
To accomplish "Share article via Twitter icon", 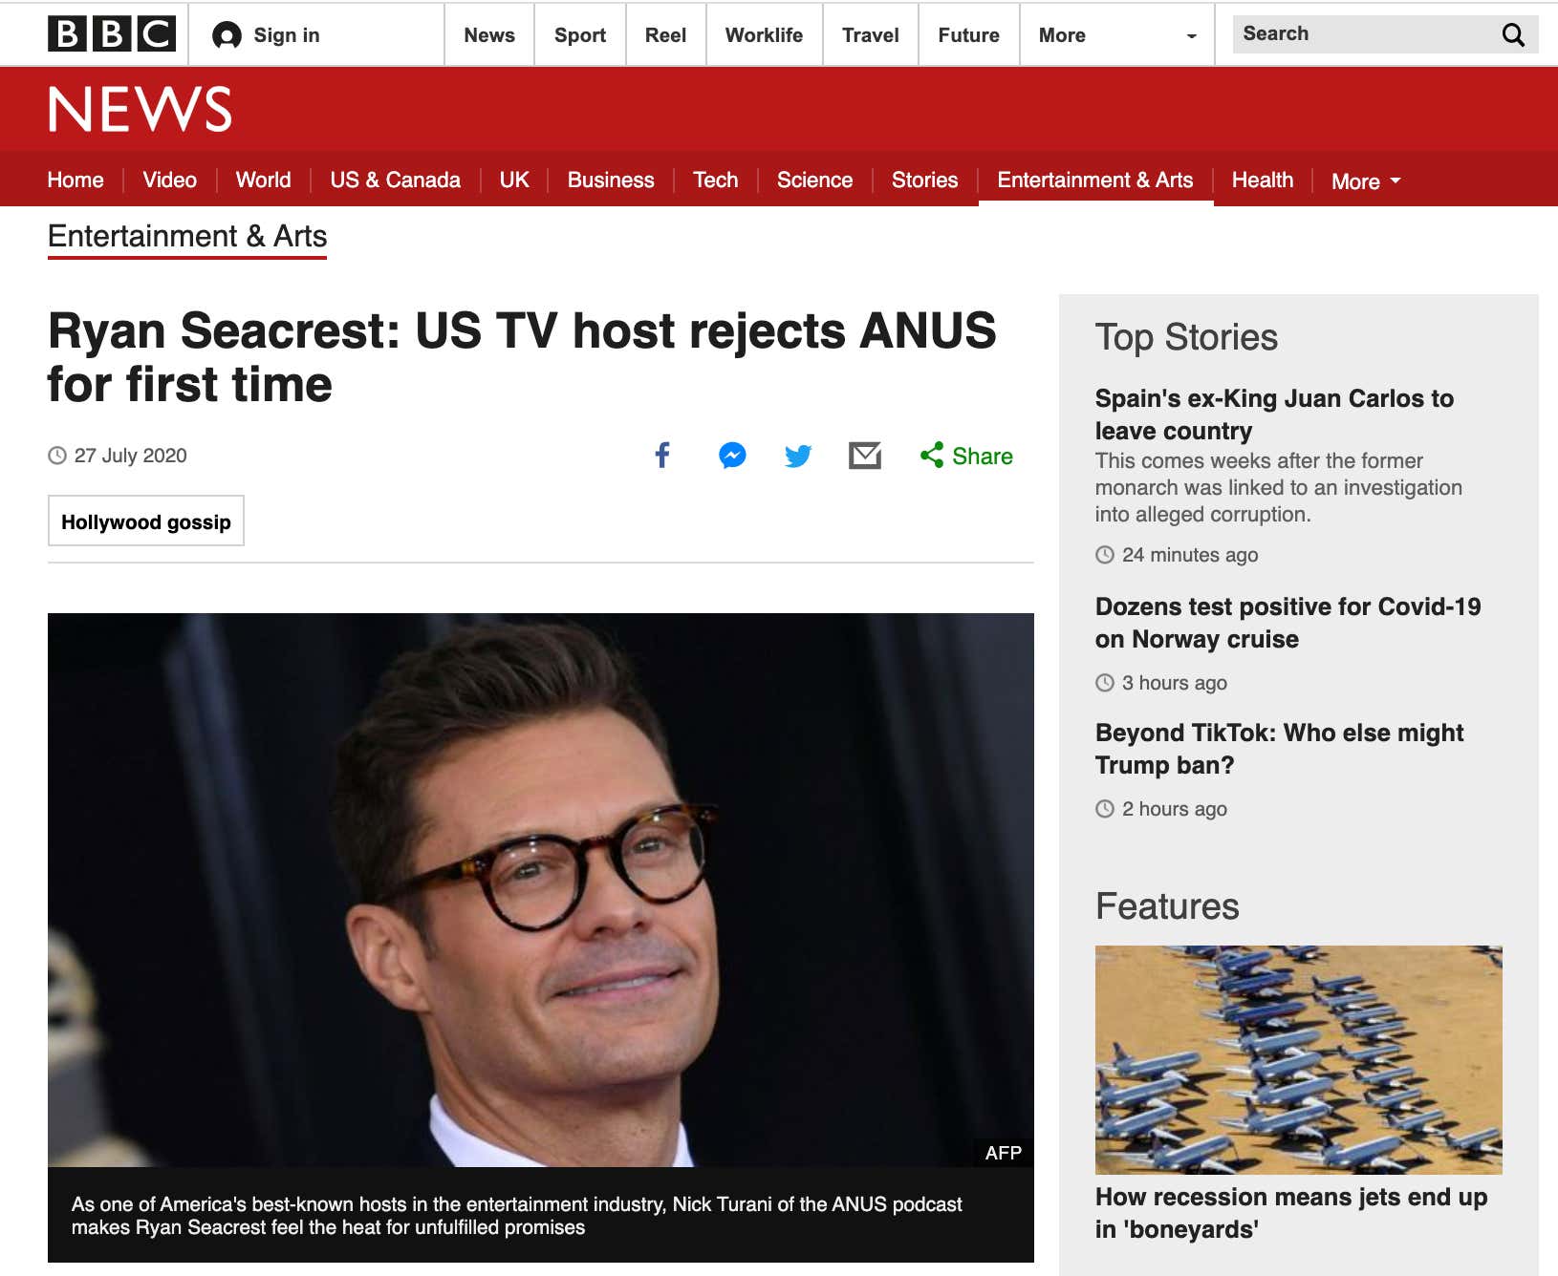I will point(798,456).
